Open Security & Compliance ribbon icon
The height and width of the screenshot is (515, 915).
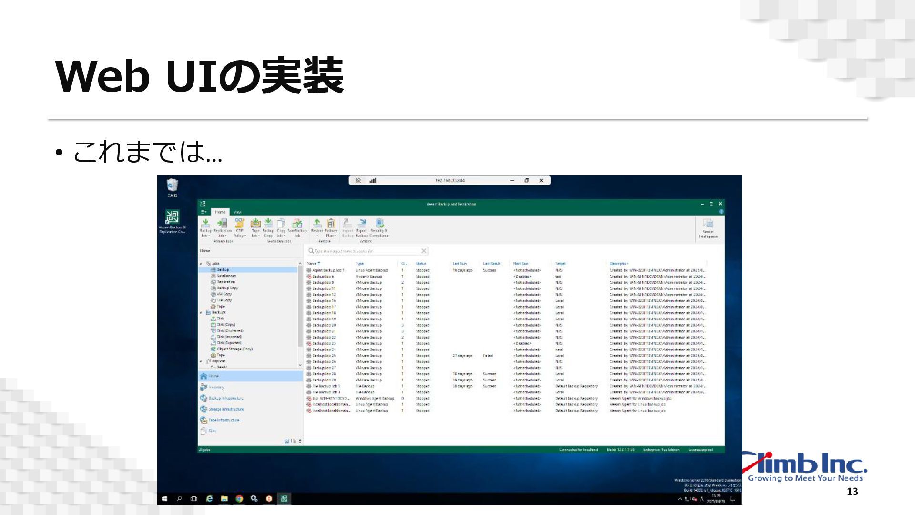(379, 224)
